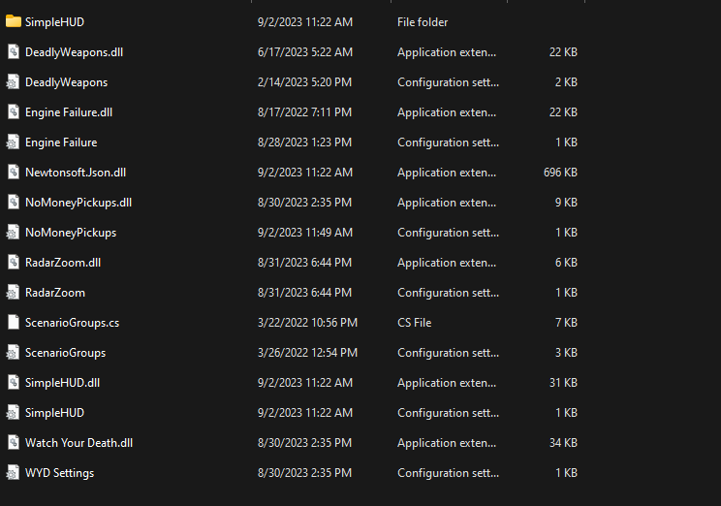The width and height of the screenshot is (721, 506).
Task: Click the SimpleHUD.dll file name
Action: (63, 383)
